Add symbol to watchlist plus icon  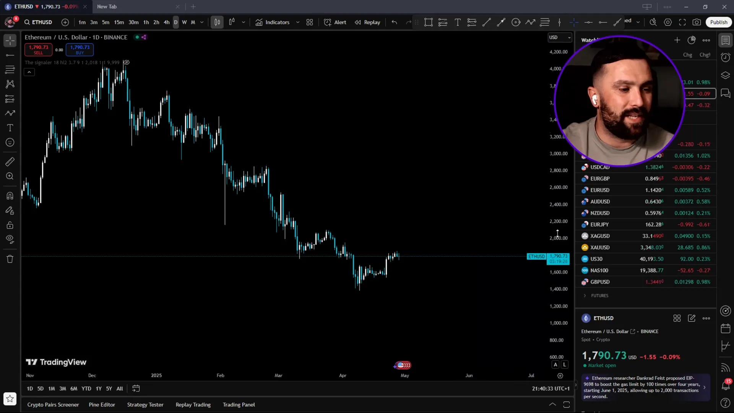tap(677, 40)
